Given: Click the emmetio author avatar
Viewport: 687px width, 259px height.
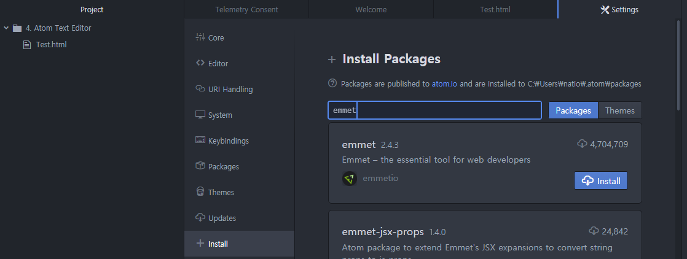Looking at the screenshot, I should (350, 179).
